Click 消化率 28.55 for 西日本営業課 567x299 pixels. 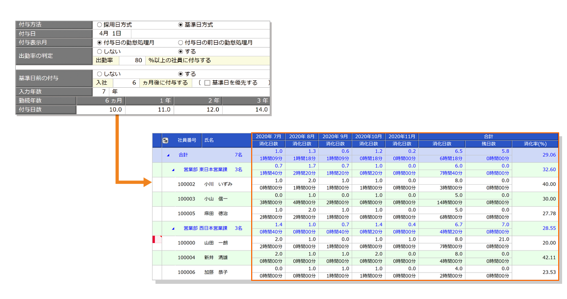pyautogui.click(x=535, y=228)
